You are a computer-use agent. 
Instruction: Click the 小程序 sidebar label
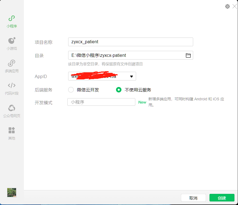point(12,26)
